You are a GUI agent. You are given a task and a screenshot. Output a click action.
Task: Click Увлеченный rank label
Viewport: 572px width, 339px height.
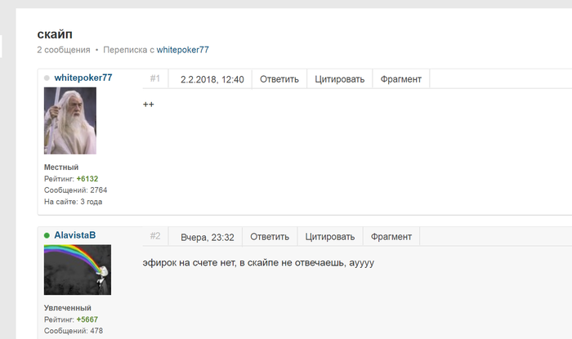68,308
